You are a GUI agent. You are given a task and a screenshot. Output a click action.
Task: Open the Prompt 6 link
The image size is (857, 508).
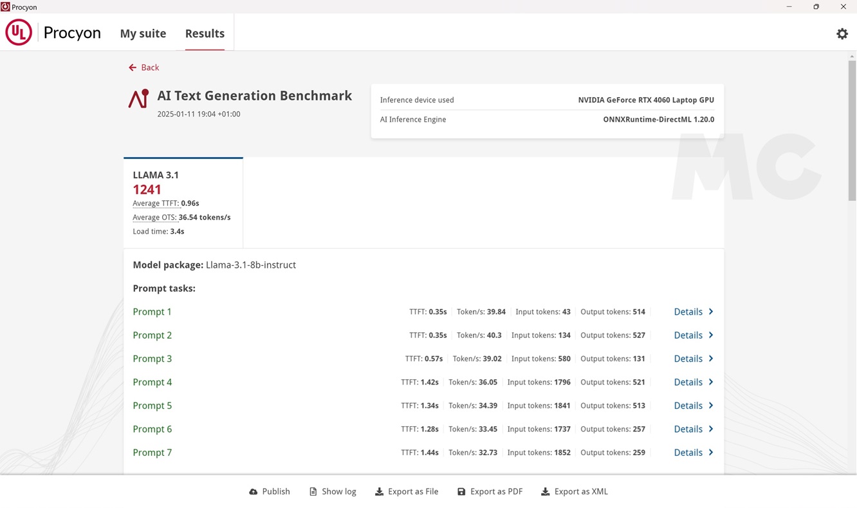click(x=152, y=429)
